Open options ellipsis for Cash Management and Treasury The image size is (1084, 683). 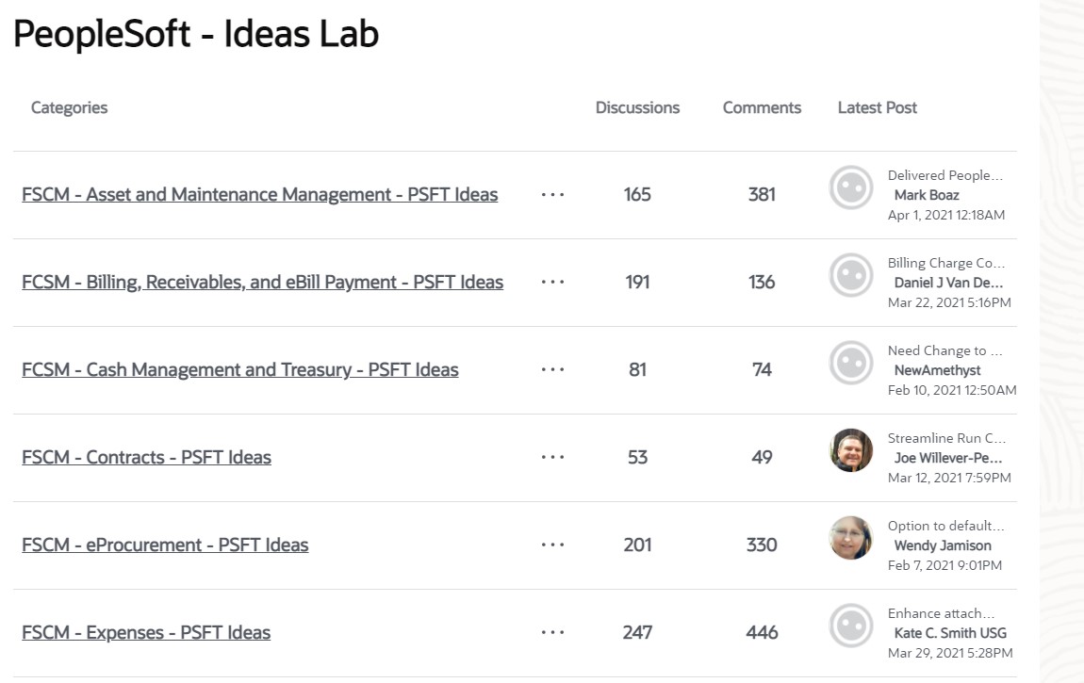pos(553,370)
